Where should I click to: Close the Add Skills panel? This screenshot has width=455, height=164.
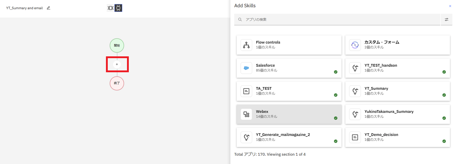tap(450, 6)
